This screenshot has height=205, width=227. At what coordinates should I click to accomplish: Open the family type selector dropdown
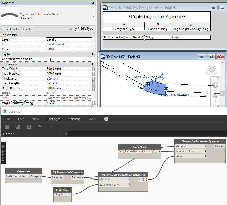(x=93, y=16)
